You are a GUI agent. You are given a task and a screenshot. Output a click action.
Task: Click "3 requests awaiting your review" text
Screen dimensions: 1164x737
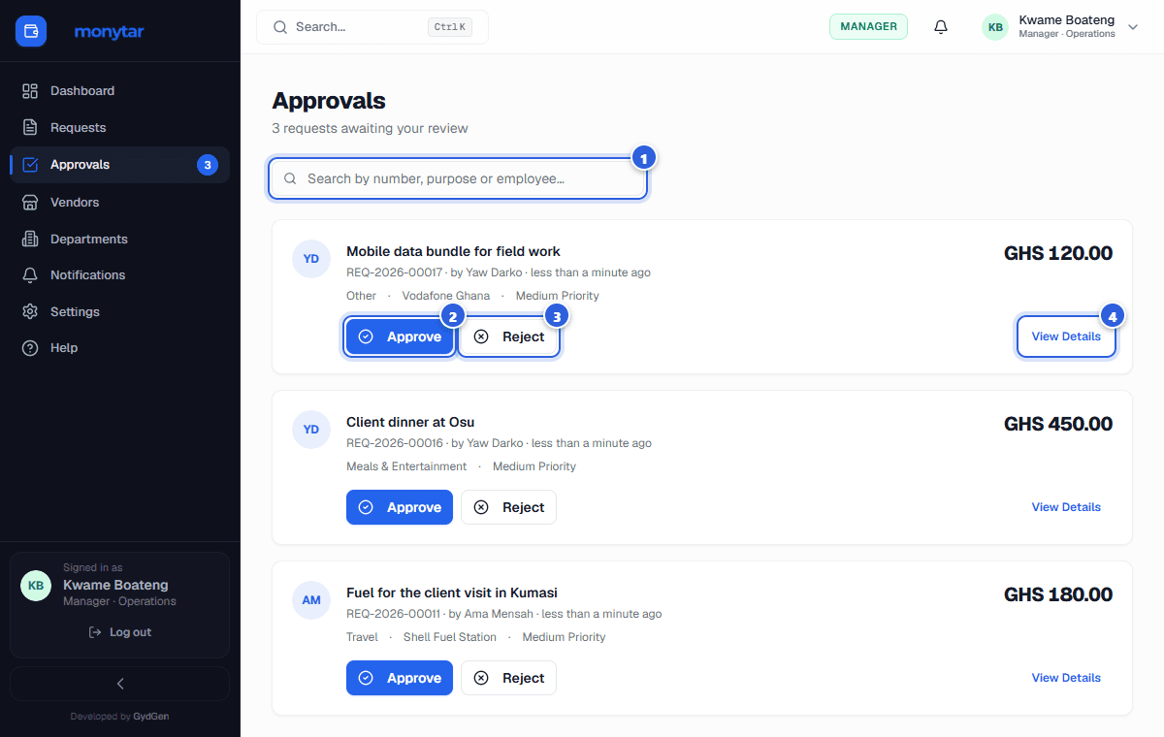[370, 128]
